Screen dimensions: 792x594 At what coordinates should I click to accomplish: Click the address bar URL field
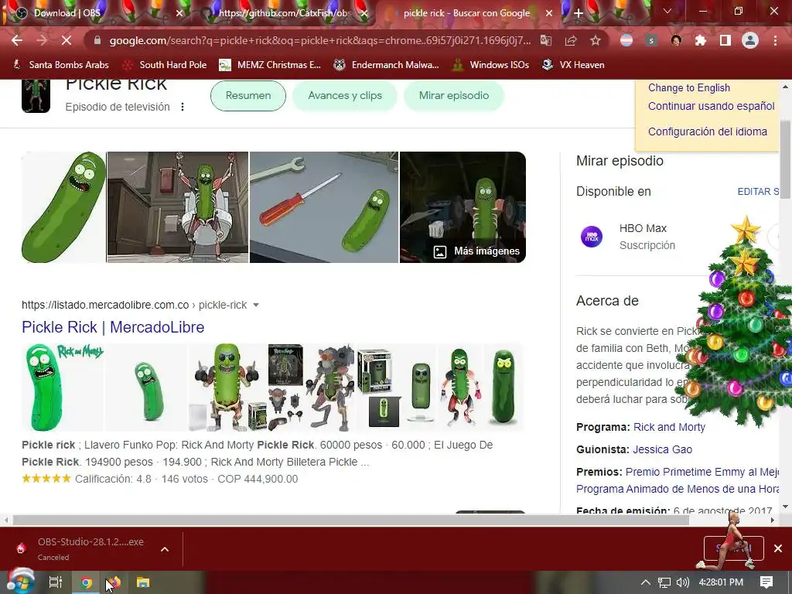coord(319,40)
